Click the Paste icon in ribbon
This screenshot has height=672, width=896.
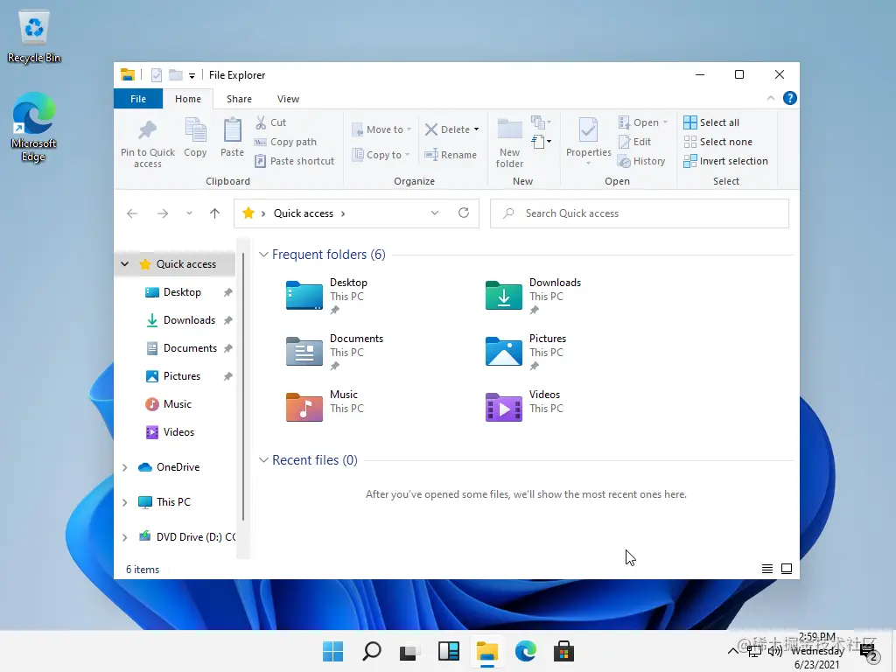coord(232,129)
